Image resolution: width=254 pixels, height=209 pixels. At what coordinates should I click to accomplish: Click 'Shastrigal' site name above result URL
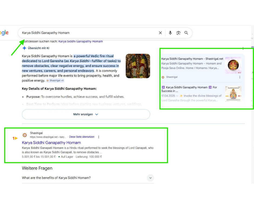36,133
